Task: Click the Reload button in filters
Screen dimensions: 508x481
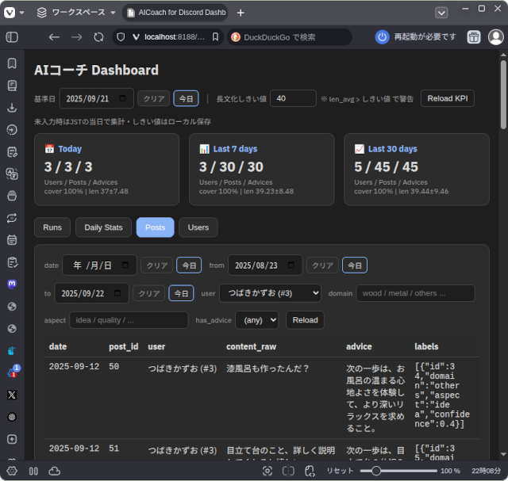Action: pos(305,320)
